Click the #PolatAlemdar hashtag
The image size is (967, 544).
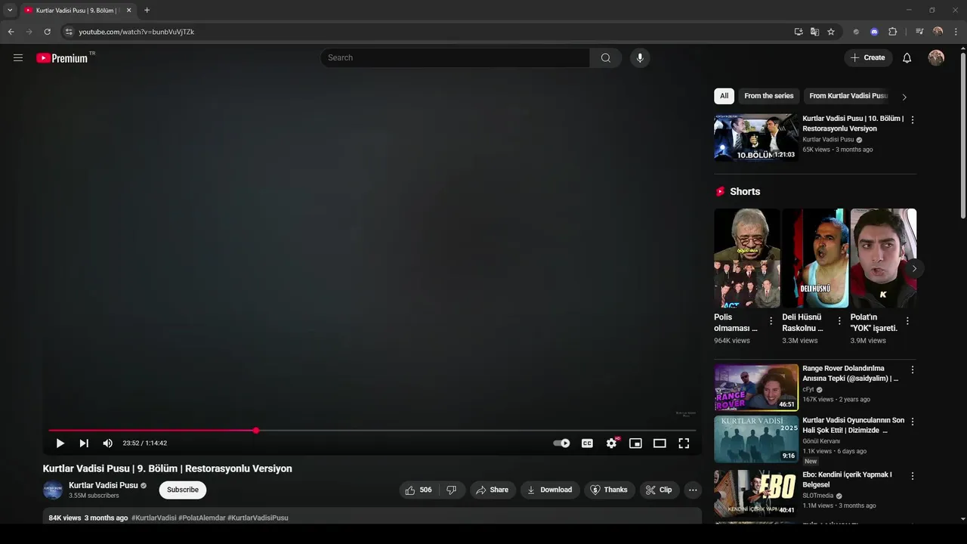[202, 518]
